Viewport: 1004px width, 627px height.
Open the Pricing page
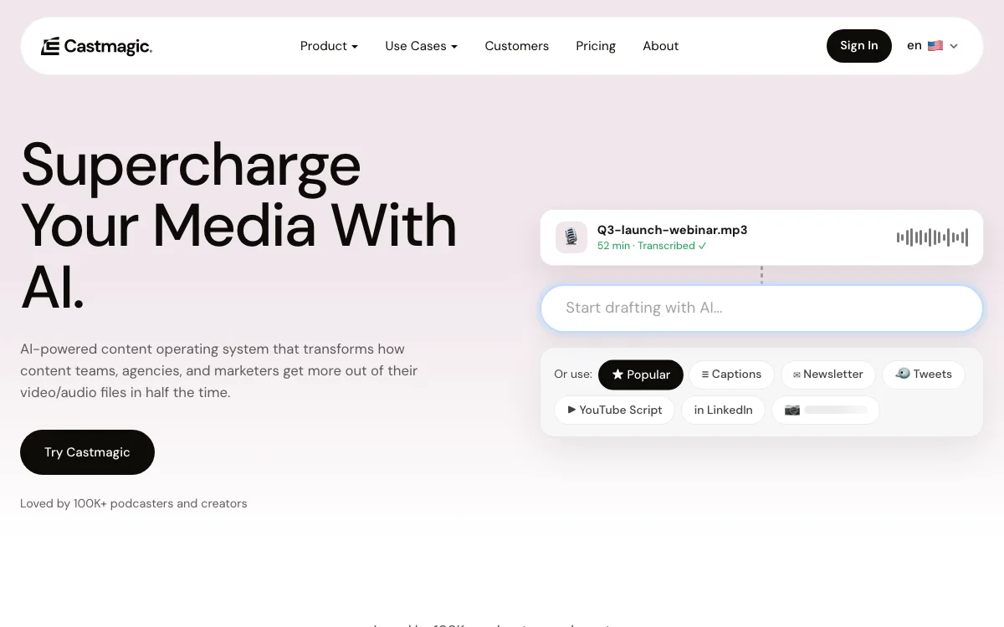click(x=596, y=46)
